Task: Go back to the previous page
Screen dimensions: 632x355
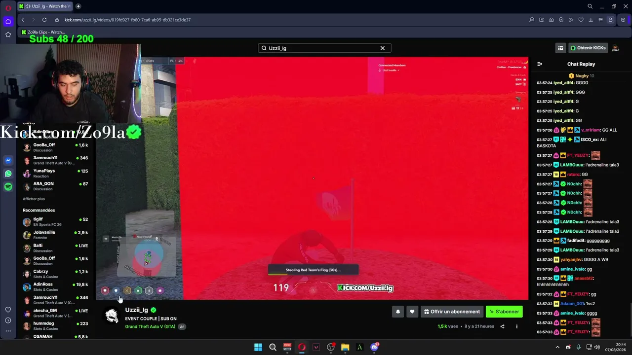Action: point(23,20)
